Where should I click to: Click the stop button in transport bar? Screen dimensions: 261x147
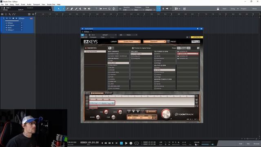(122, 143)
